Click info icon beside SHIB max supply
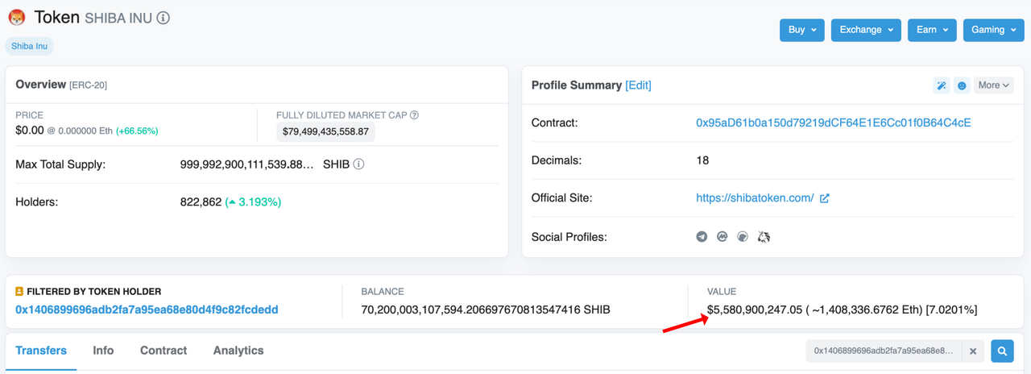Image resolution: width=1031 pixels, height=374 pixels. [x=358, y=164]
